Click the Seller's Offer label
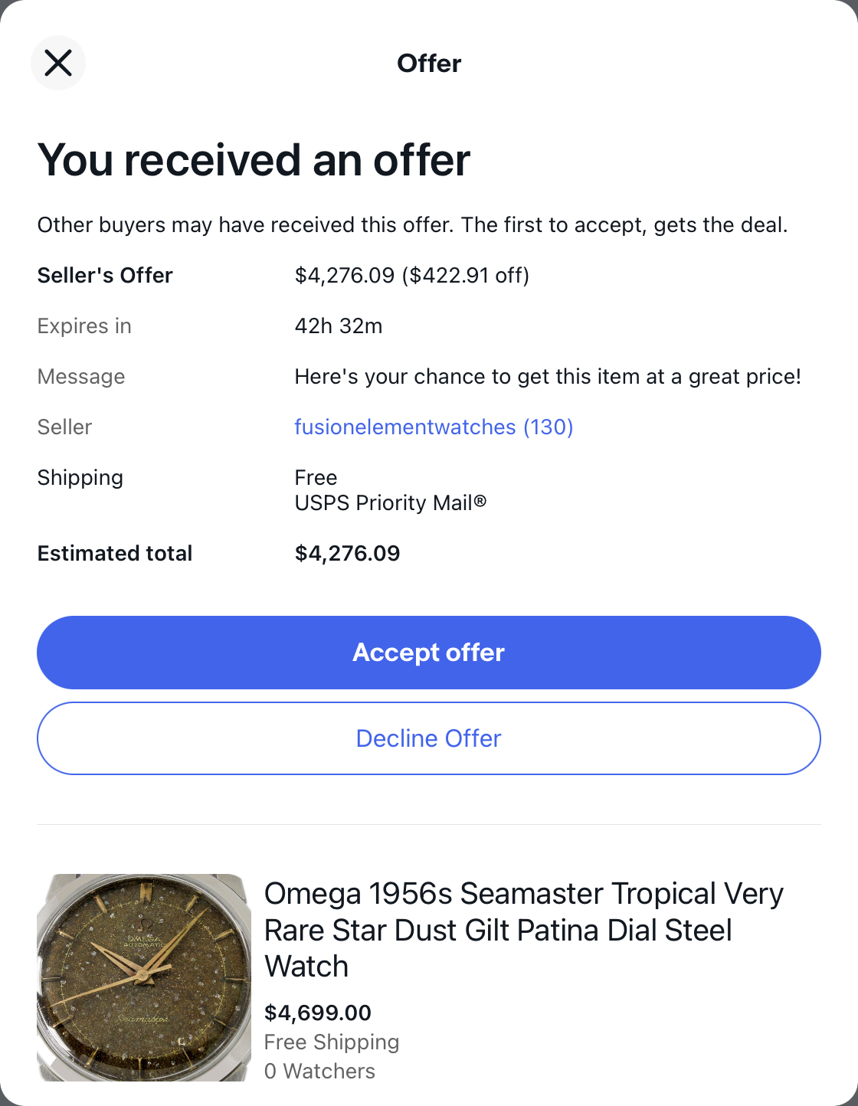 105,275
